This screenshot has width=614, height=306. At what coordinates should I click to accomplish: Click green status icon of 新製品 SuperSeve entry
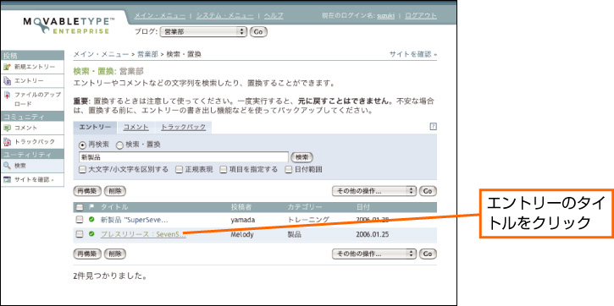pos(91,219)
